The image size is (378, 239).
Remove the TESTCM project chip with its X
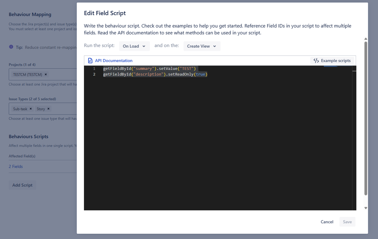pos(45,74)
